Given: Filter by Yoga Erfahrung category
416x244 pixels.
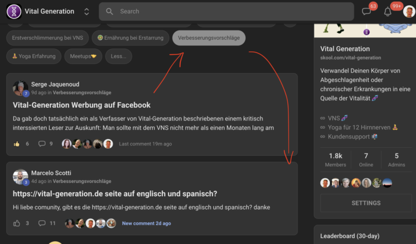Looking at the screenshot, I should (x=34, y=56).
